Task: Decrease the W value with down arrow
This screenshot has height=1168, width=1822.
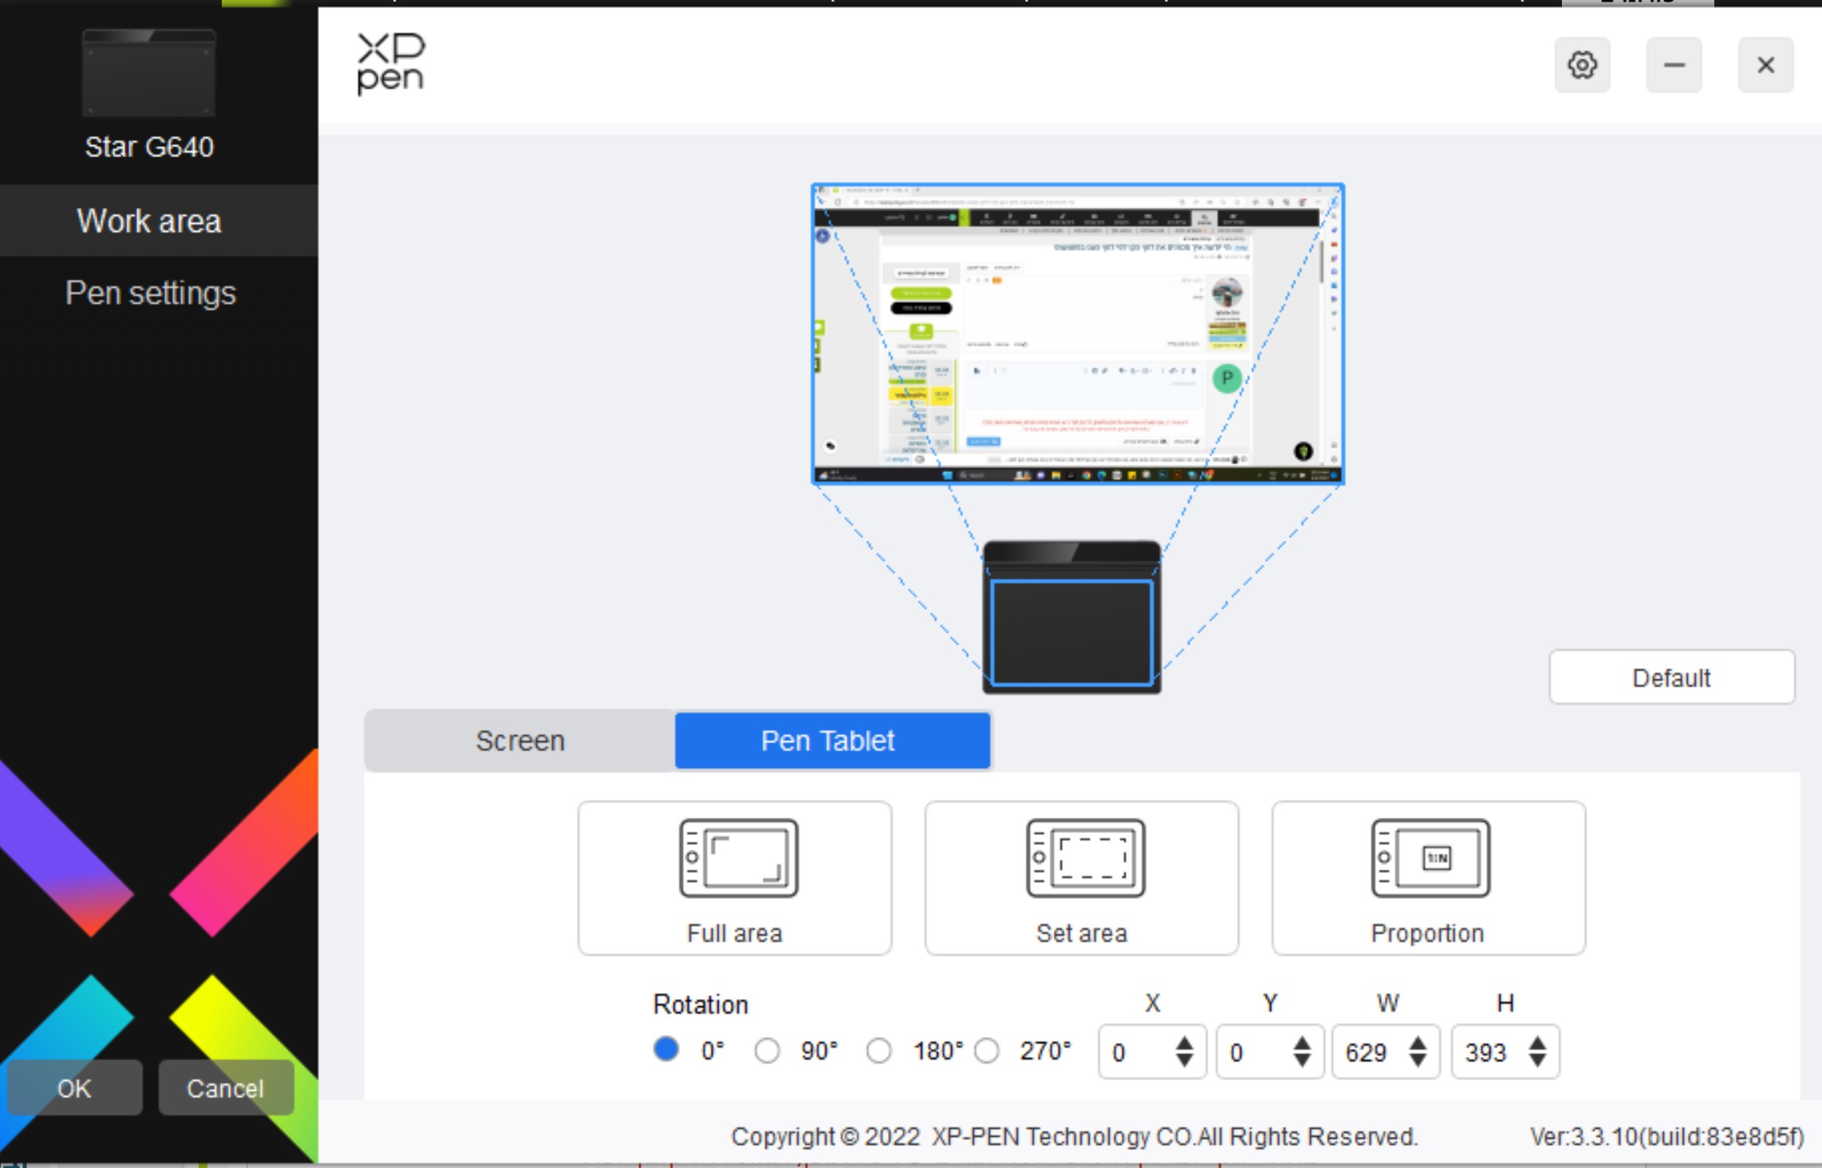Action: click(1418, 1060)
